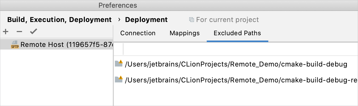Remove the selected server with the minus icon
This screenshot has width=358, height=106.
click(19, 32)
